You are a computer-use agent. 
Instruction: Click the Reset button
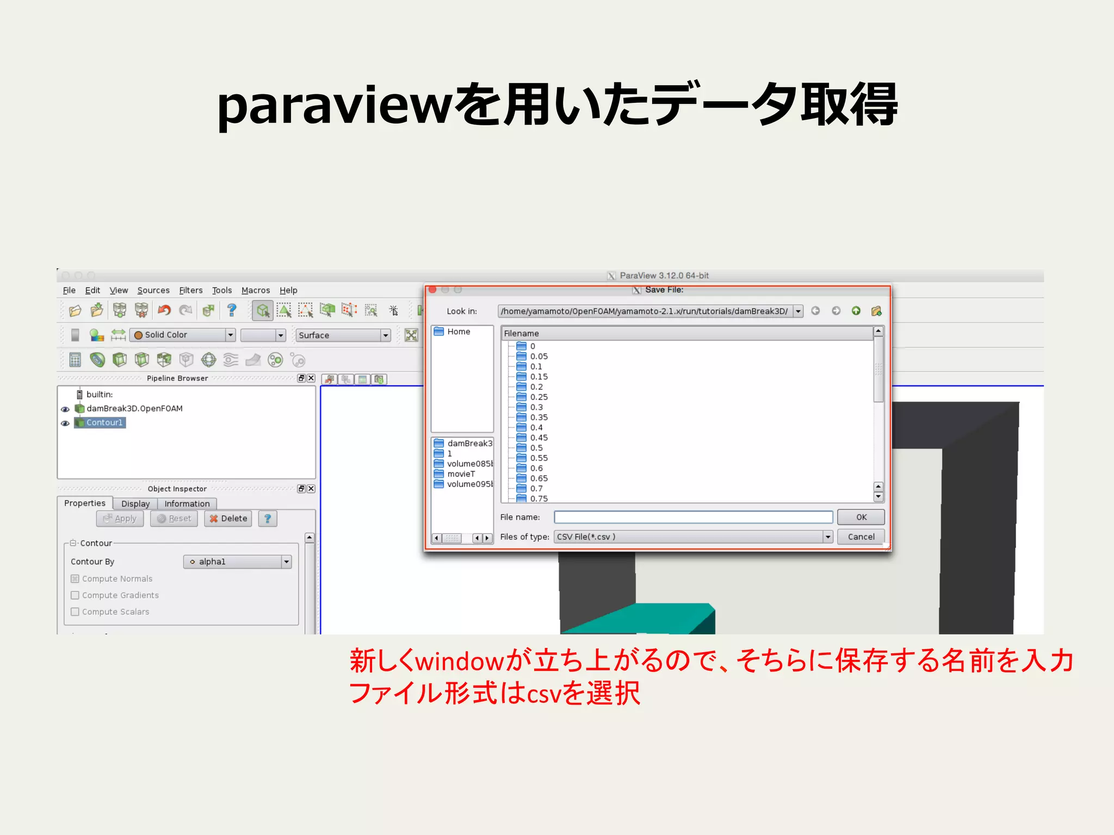pyautogui.click(x=174, y=519)
